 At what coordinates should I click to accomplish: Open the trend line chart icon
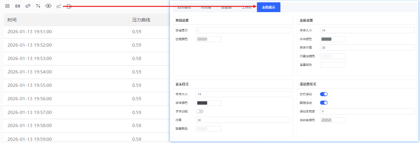(x=59, y=6)
